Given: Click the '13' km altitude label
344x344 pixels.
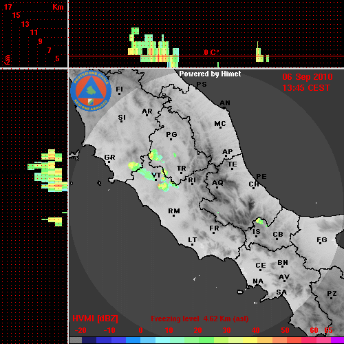Looking at the screenshot, I should point(25,24).
